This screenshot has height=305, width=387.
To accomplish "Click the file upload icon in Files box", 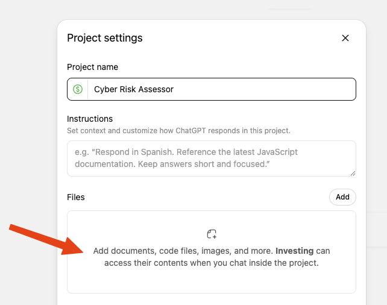I will point(211,234).
